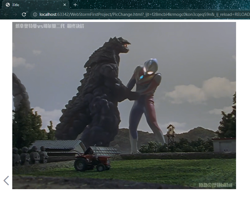Close the Title tab
The height and width of the screenshot is (200, 250).
coord(65,5)
